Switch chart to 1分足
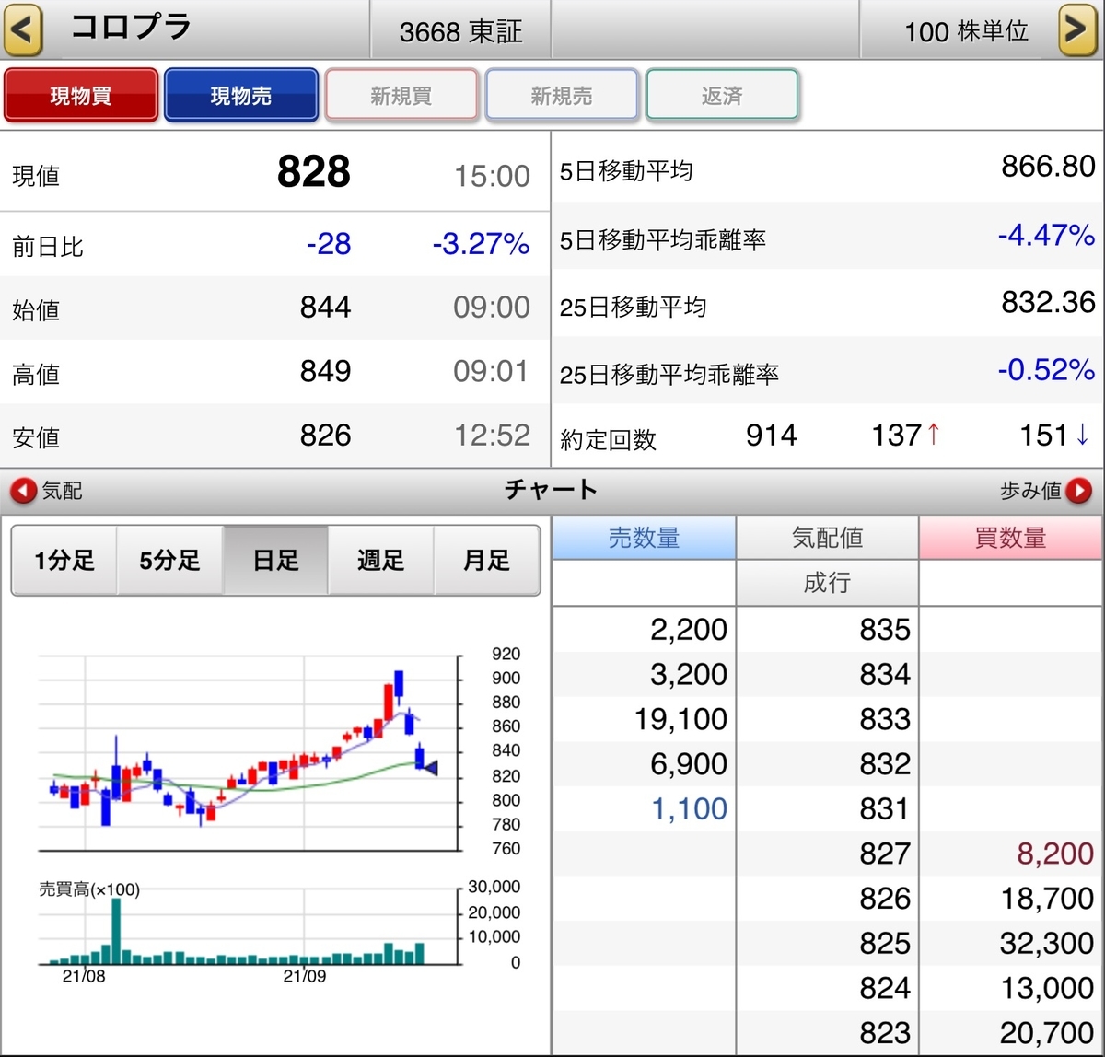The width and height of the screenshot is (1105, 1057). tap(64, 561)
